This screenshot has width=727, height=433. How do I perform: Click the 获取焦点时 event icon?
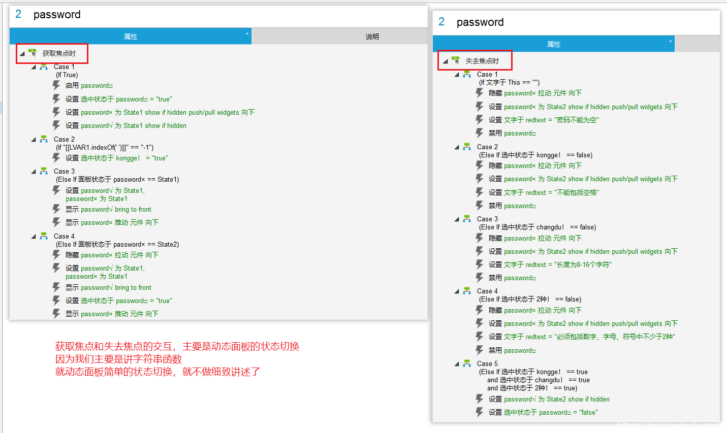point(33,53)
